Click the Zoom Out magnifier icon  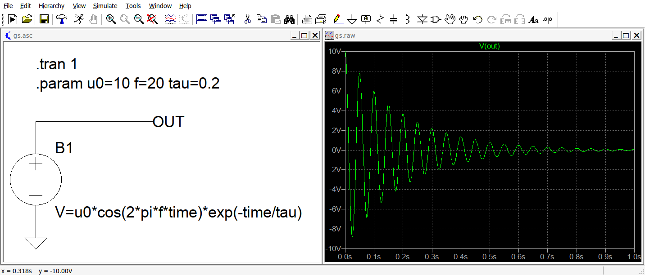point(139,19)
